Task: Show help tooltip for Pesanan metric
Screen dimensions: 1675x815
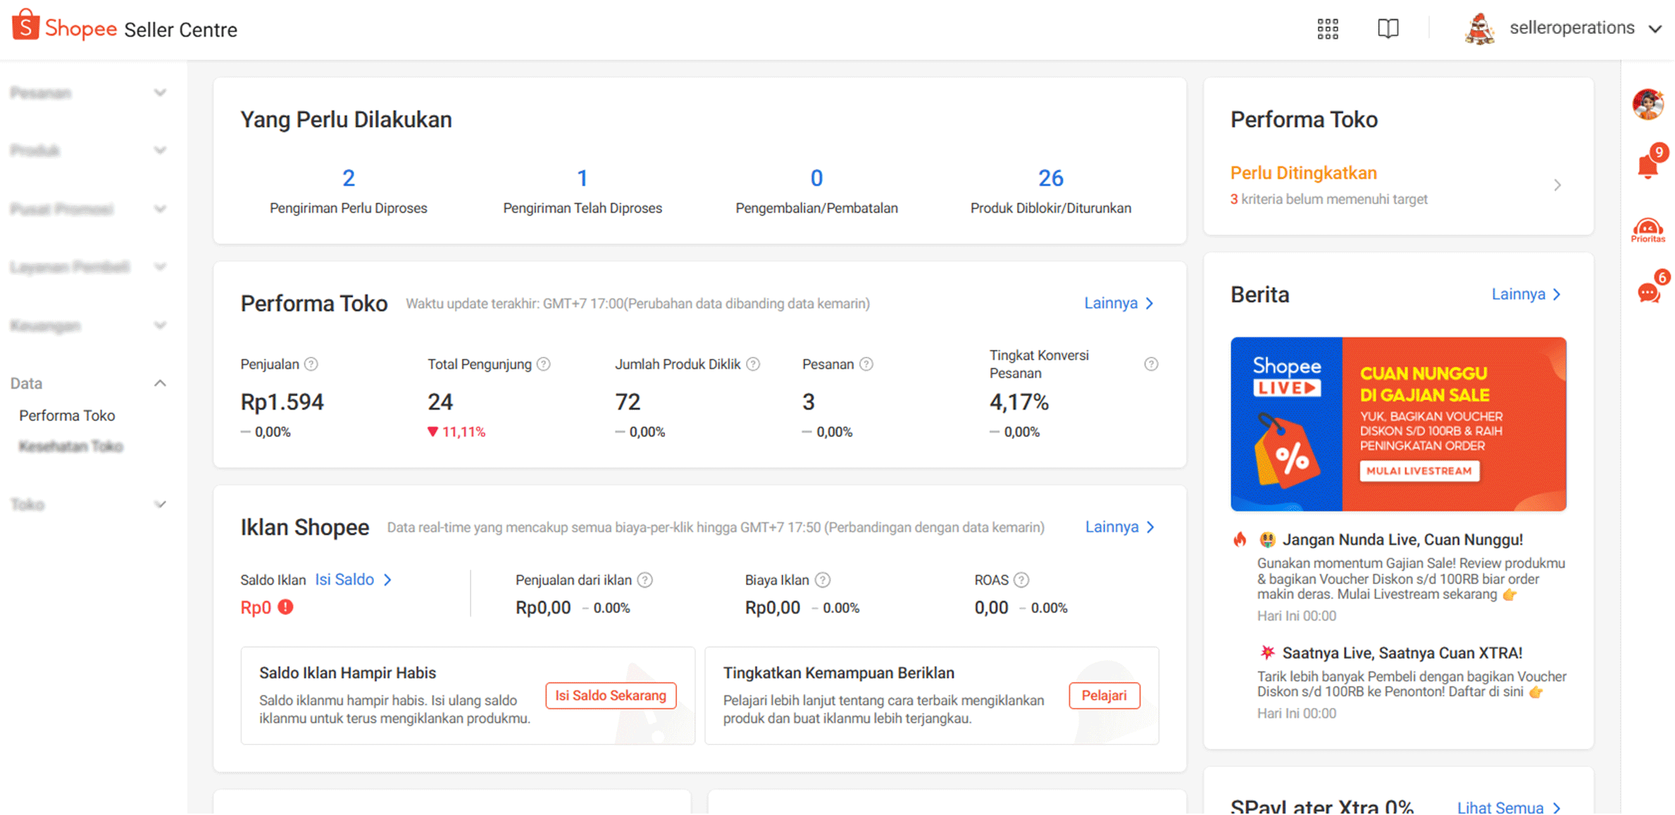Action: click(866, 364)
